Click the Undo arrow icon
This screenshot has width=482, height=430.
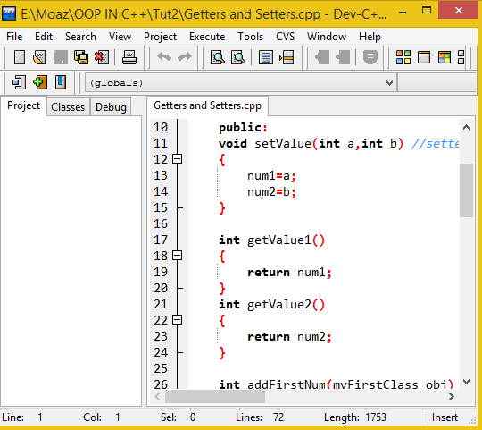pos(164,57)
